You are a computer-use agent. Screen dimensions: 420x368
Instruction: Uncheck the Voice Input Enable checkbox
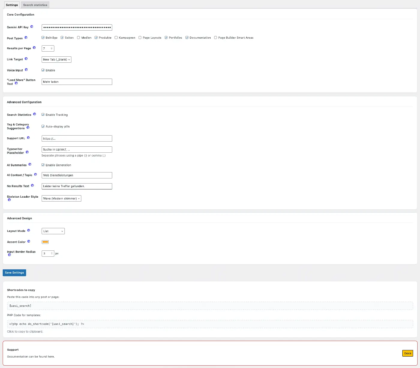(43, 70)
